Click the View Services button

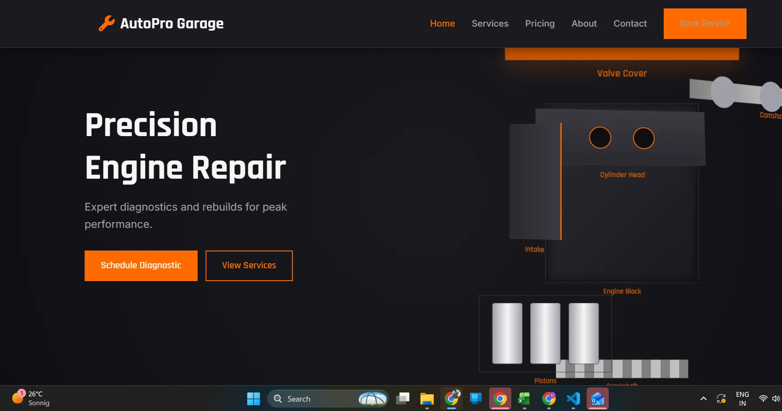point(249,266)
